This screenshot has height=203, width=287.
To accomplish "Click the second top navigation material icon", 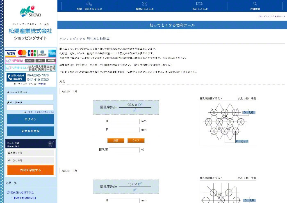I will (145, 4).
